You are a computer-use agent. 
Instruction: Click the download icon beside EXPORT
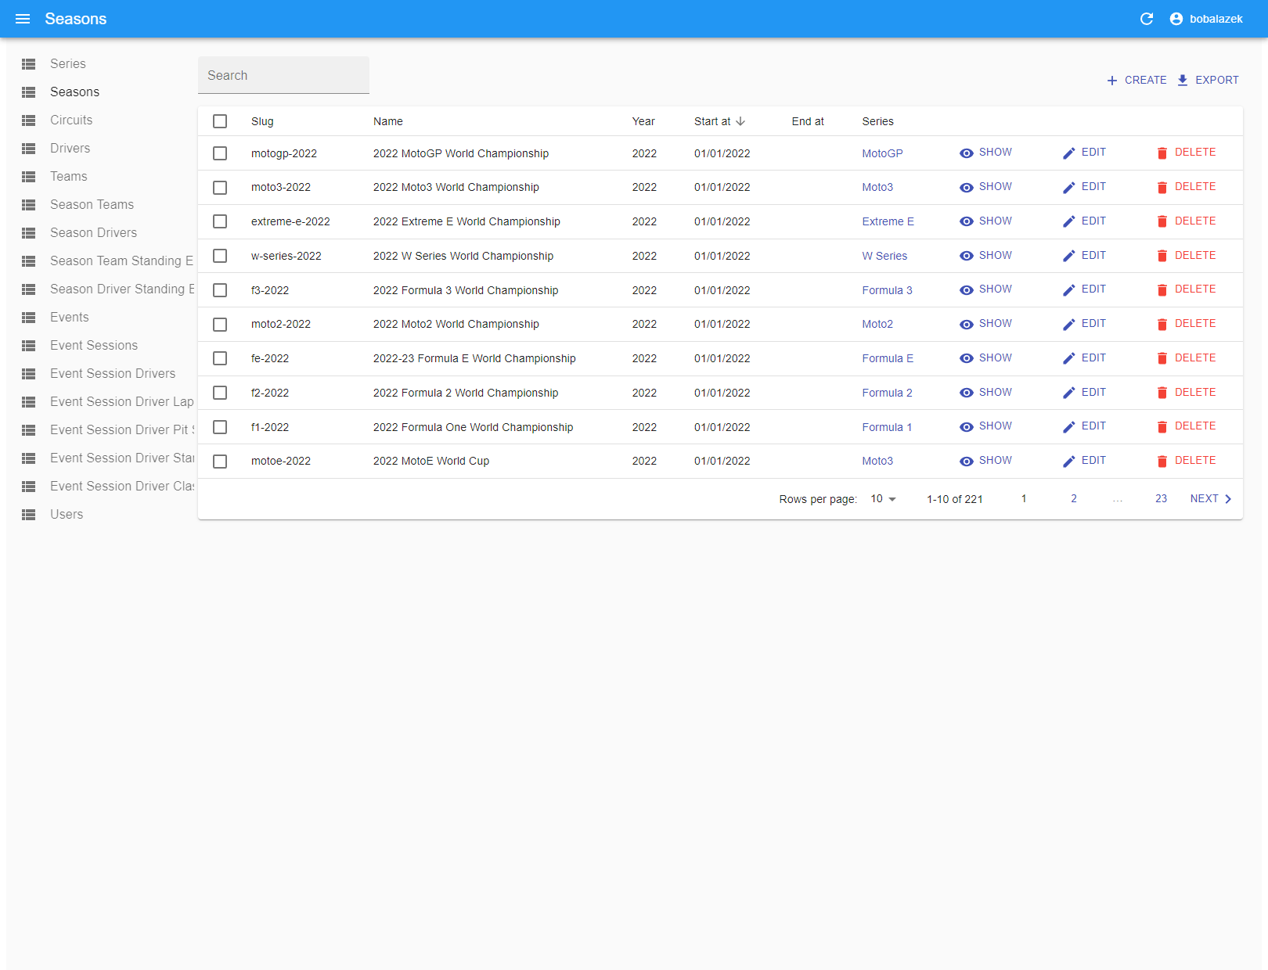pyautogui.click(x=1183, y=81)
